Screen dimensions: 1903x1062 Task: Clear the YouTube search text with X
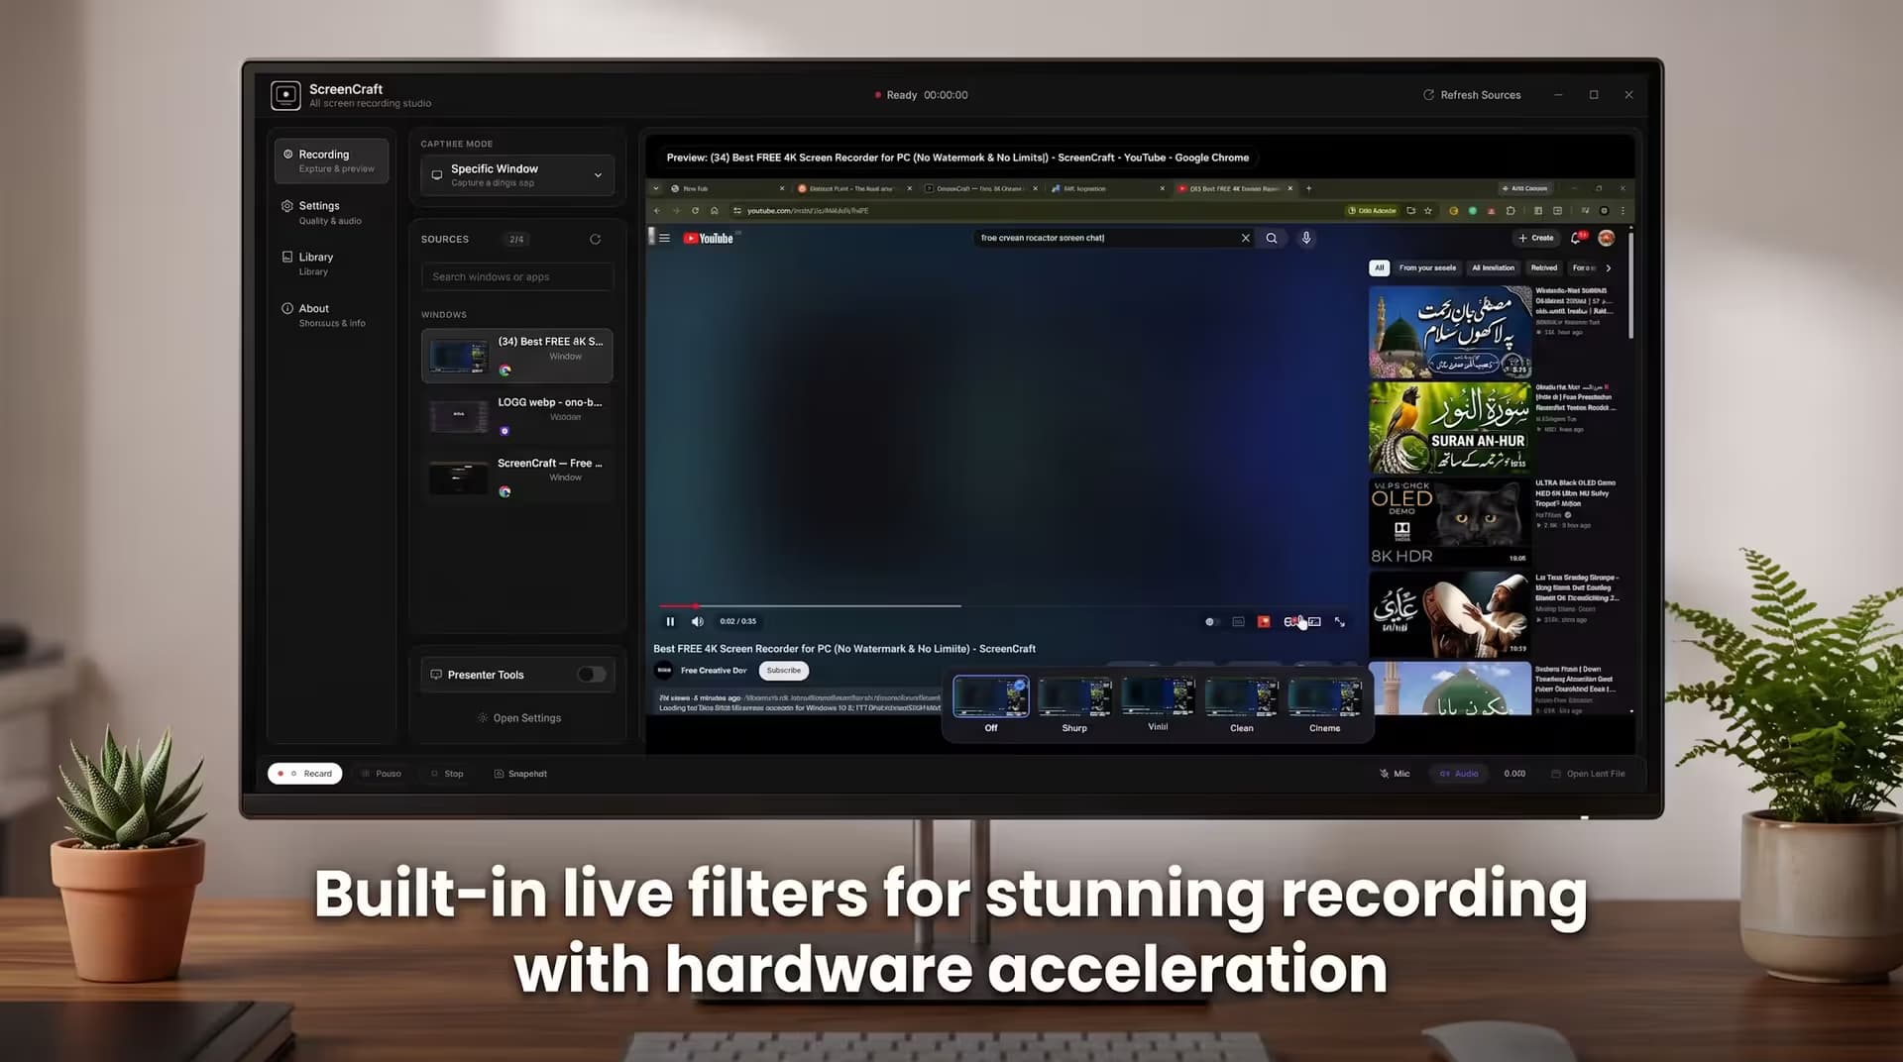click(1246, 238)
